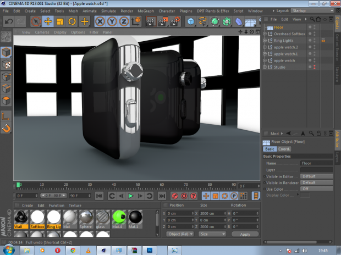Toggle the coordinate system icon

click(136, 21)
